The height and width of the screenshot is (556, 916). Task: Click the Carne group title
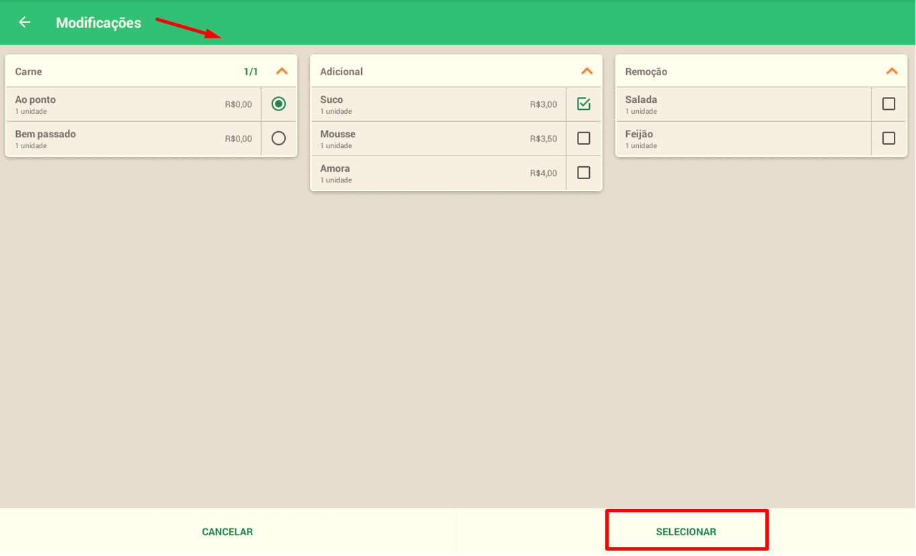point(28,71)
